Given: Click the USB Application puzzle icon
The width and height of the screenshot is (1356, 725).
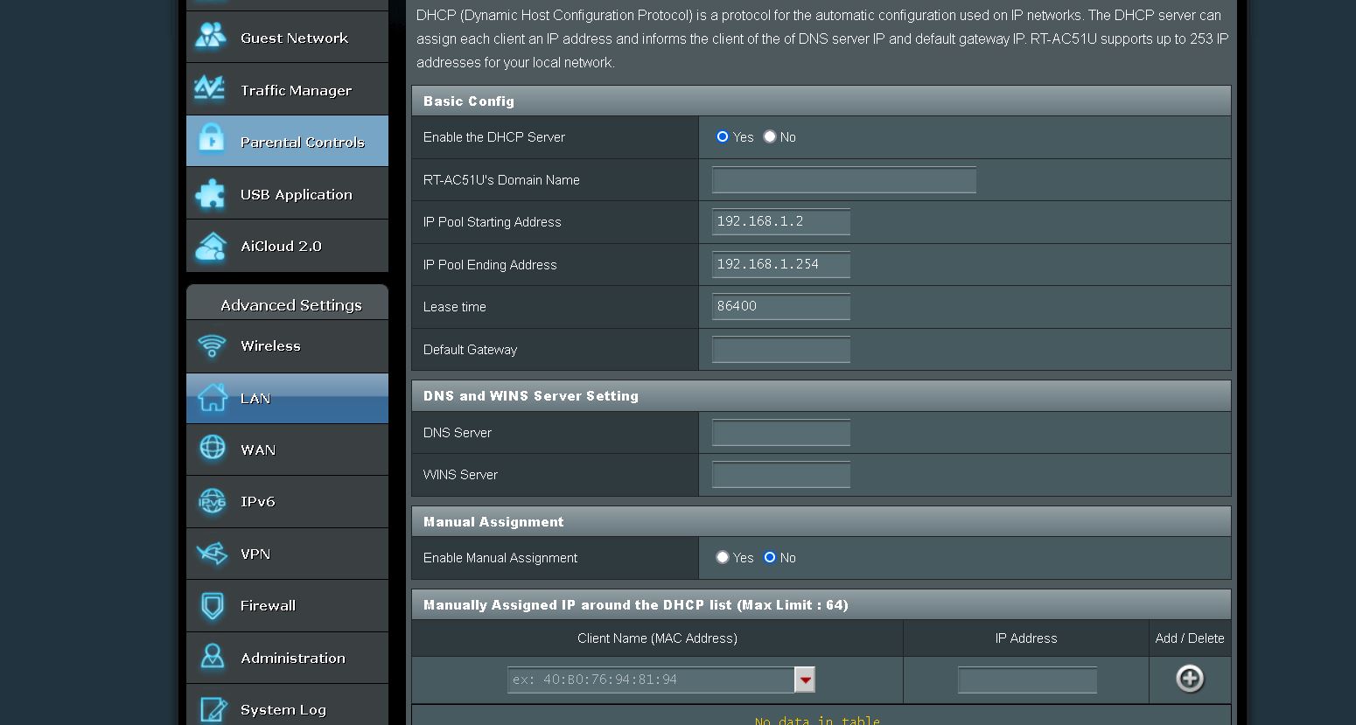Looking at the screenshot, I should tap(211, 193).
